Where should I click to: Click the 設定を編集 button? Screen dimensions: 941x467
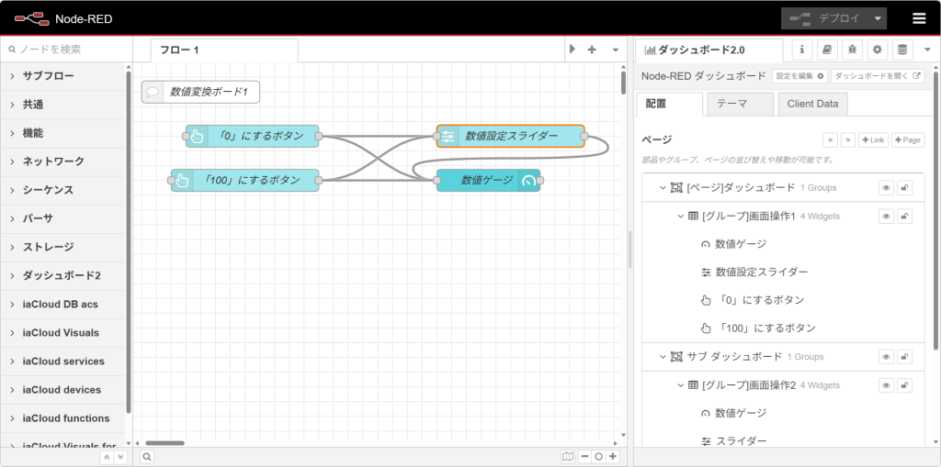click(x=799, y=76)
